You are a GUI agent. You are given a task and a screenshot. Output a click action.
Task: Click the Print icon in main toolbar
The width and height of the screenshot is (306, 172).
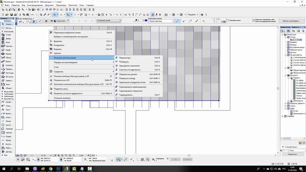point(15,15)
